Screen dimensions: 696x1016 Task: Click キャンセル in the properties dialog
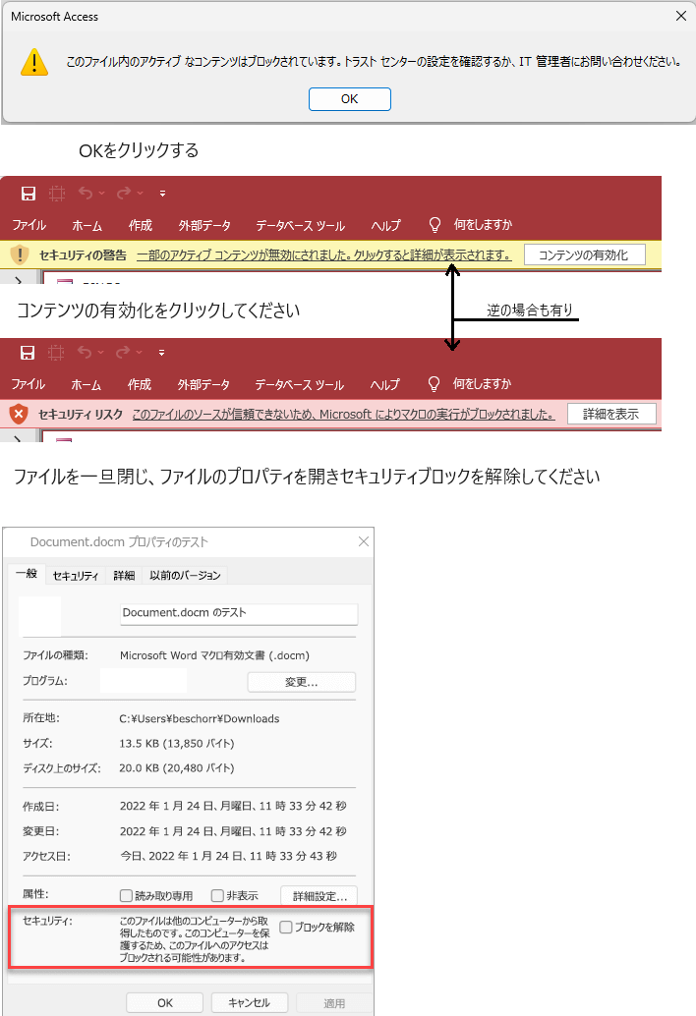(250, 1002)
